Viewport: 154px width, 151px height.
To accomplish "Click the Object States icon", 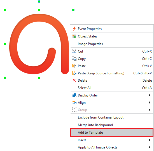I will pos(74,36).
